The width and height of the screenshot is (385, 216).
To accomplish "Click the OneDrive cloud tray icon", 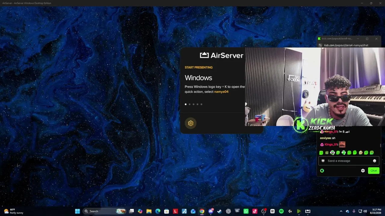I will [347, 211].
